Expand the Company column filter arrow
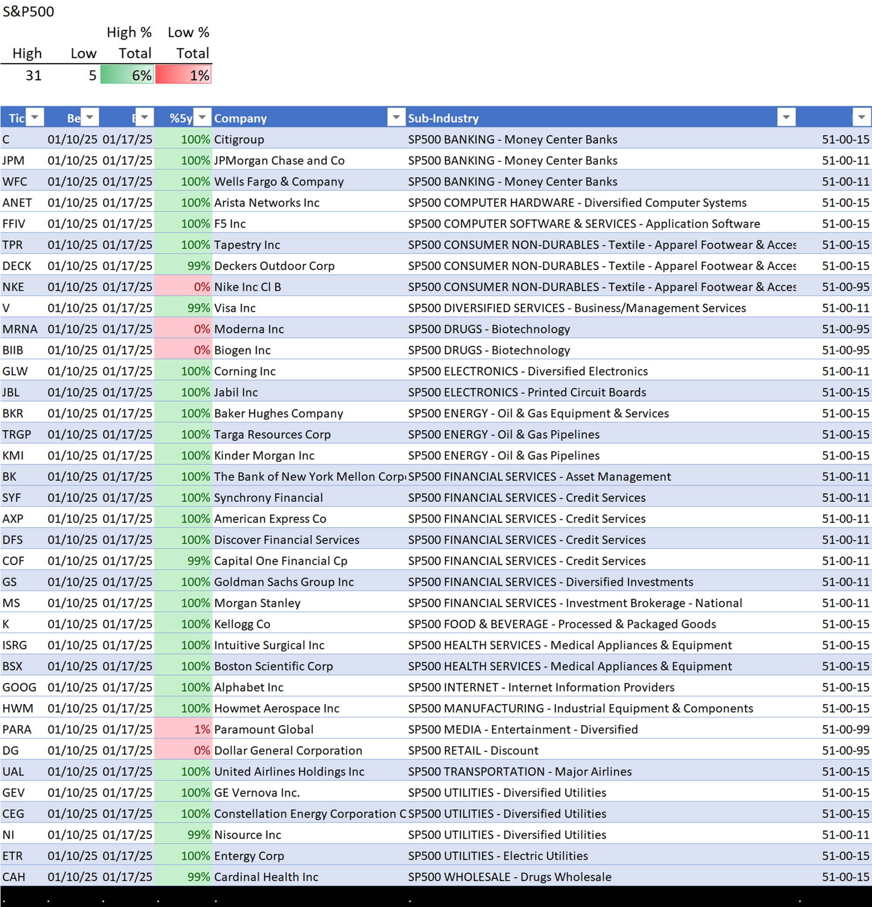This screenshot has height=907, width=872. 396,118
